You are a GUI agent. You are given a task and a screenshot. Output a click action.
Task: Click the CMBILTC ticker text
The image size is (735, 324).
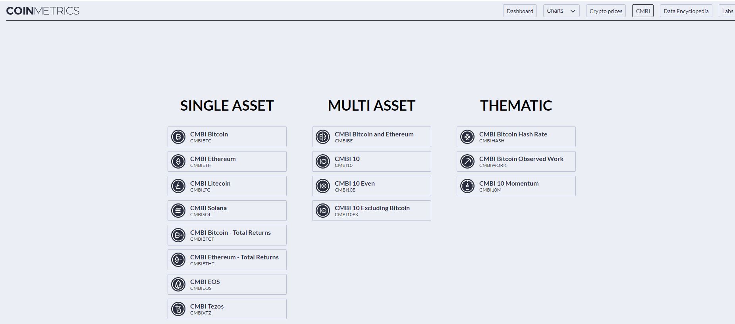200,190
